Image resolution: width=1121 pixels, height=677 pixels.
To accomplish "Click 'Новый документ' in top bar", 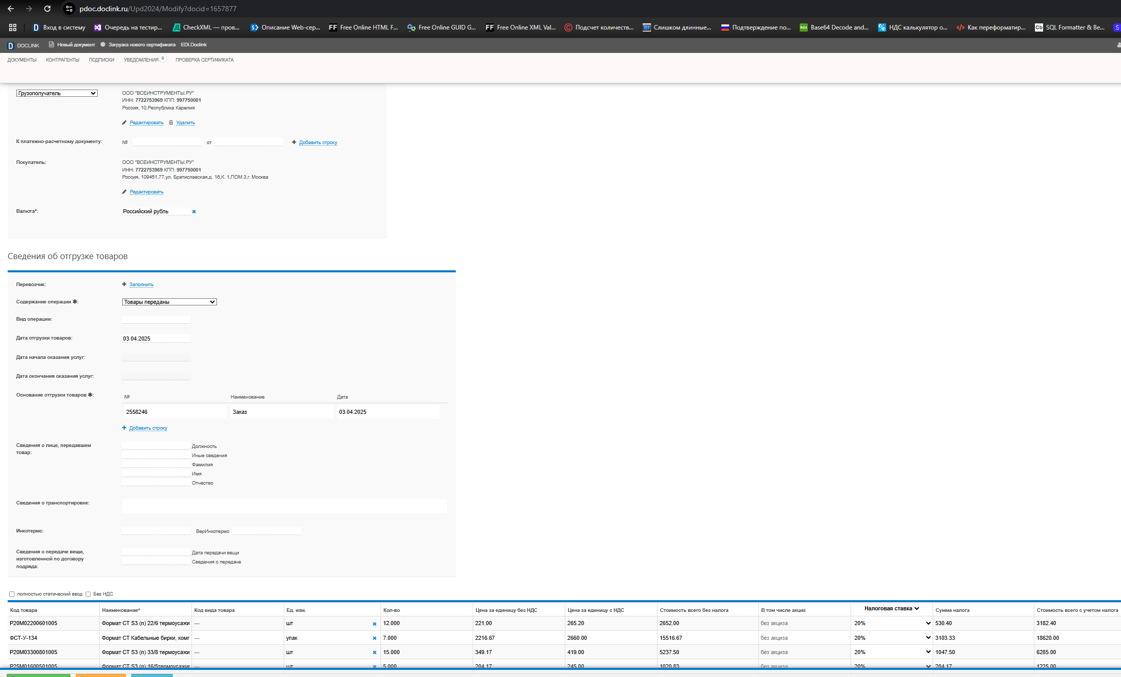I will 72,45.
